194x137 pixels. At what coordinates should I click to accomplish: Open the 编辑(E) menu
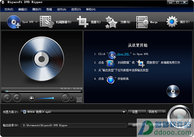[23, 9]
